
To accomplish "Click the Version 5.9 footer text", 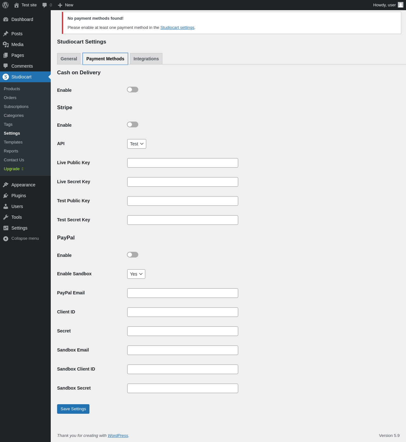I will pos(389,436).
